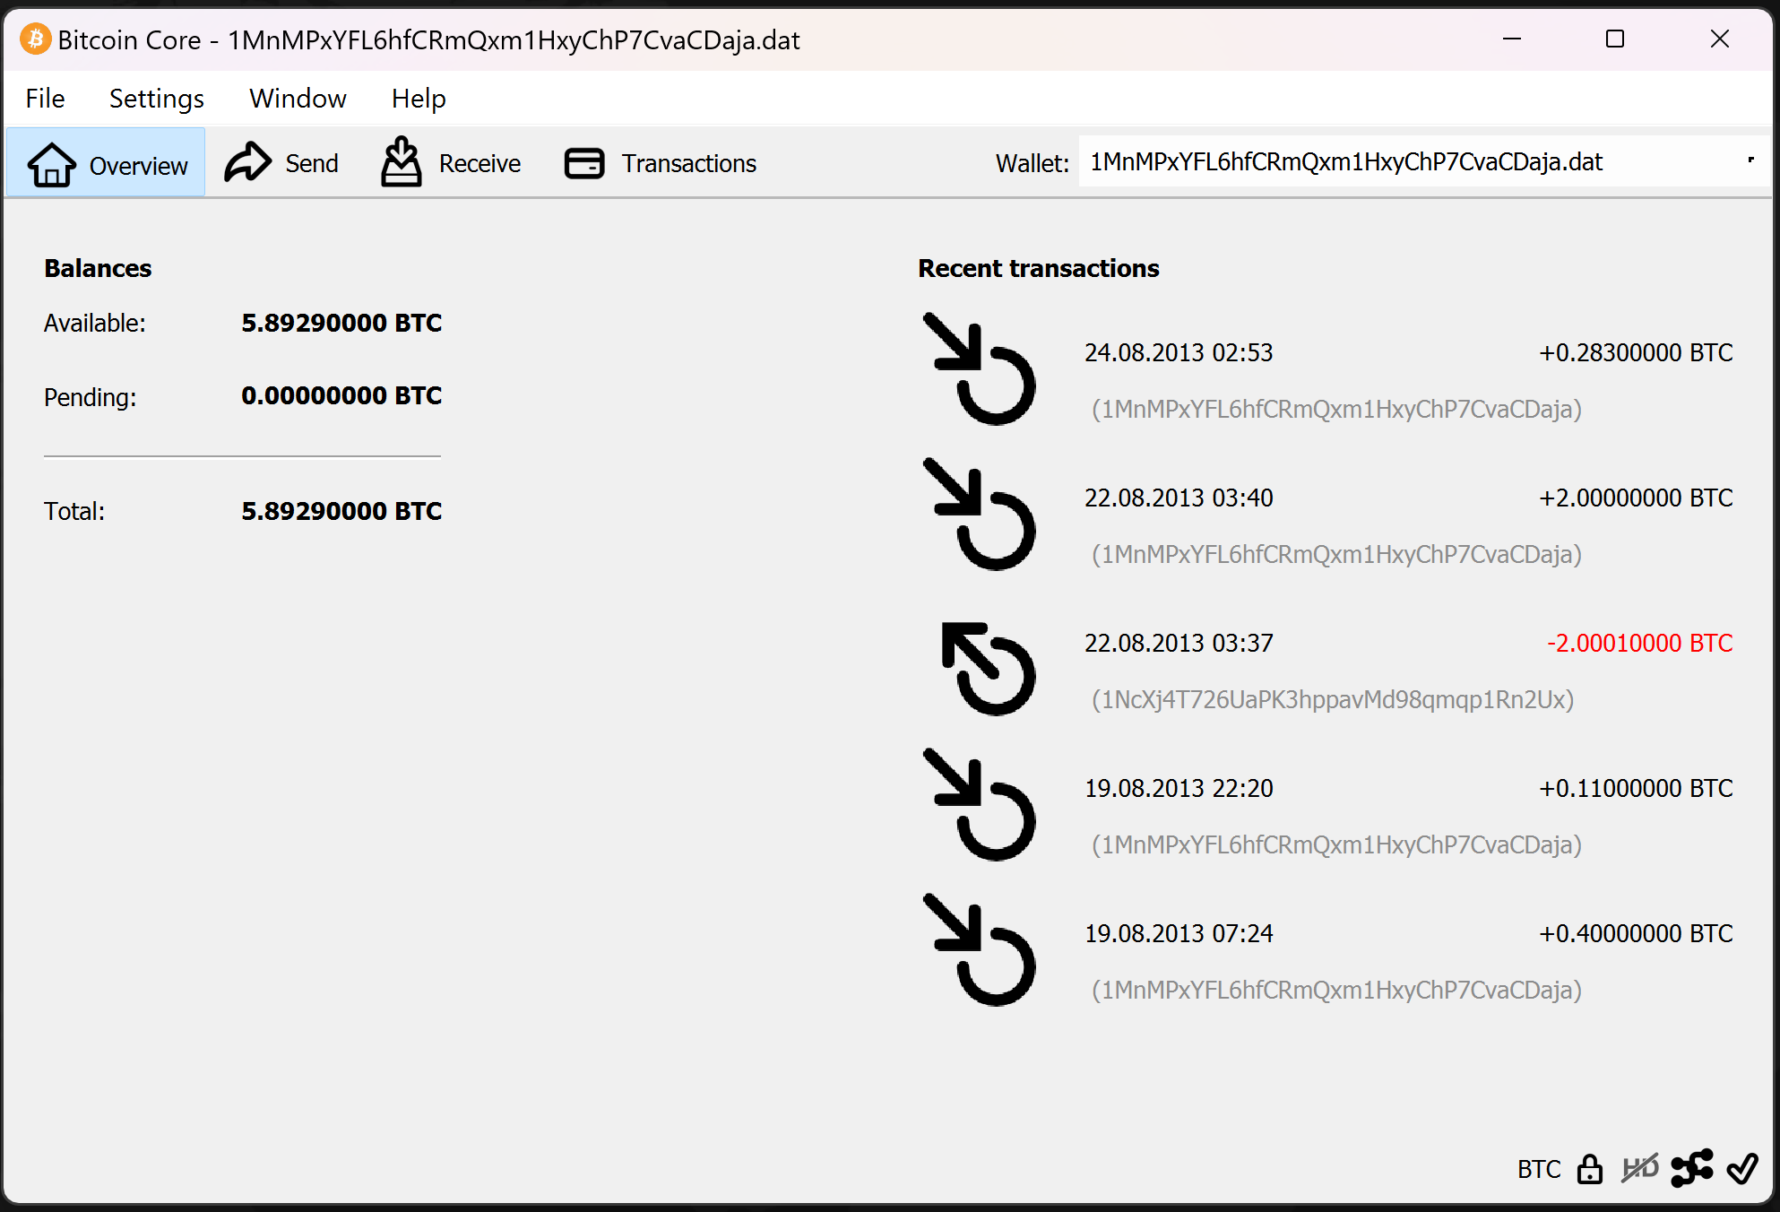Open the BTC display unit selector

(x=1538, y=1169)
